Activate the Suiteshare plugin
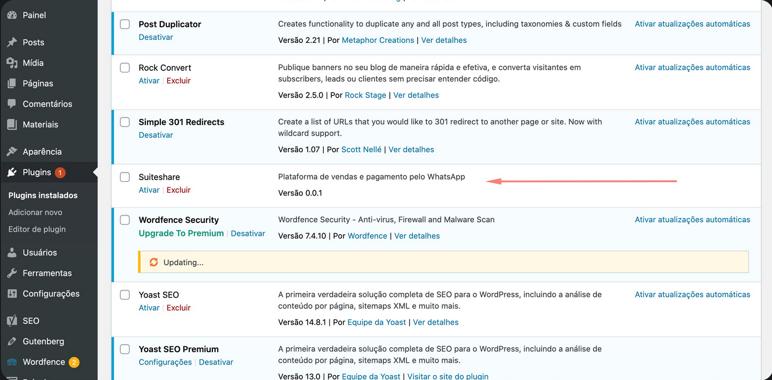 [149, 190]
